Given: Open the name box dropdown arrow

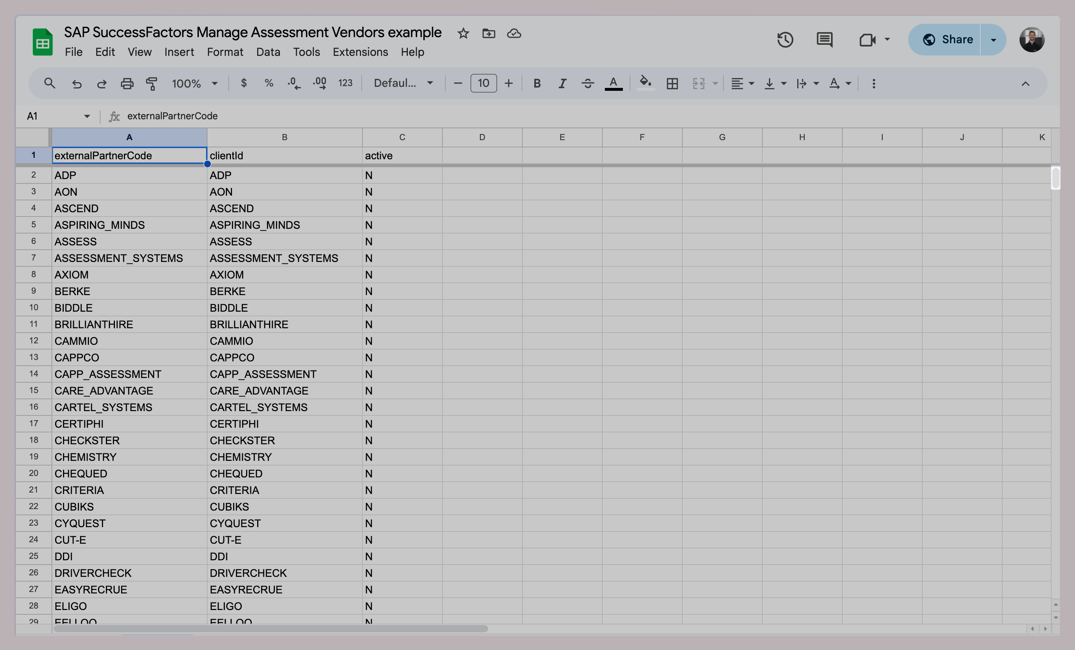Looking at the screenshot, I should (x=87, y=116).
